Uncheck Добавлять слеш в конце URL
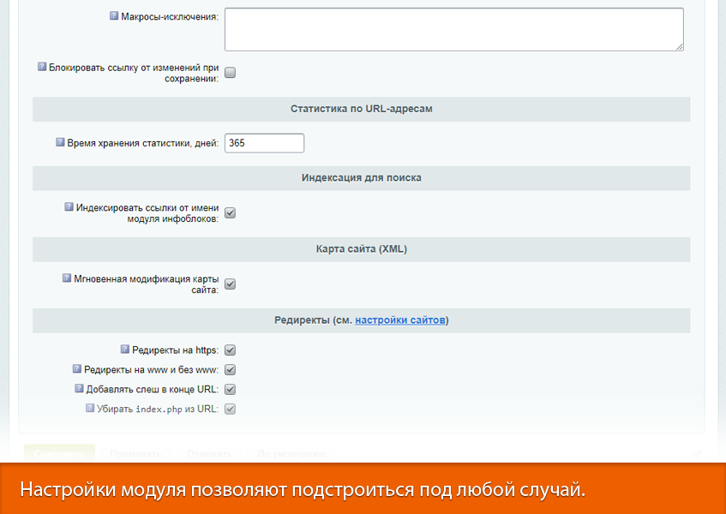This screenshot has width=726, height=514. tap(230, 389)
